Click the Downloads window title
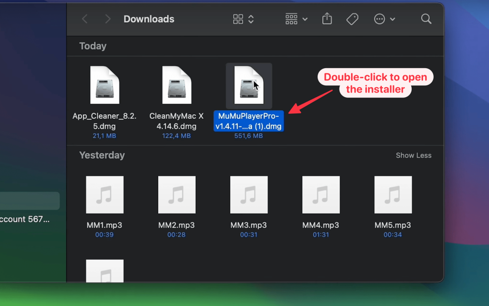The height and width of the screenshot is (306, 489). (149, 19)
